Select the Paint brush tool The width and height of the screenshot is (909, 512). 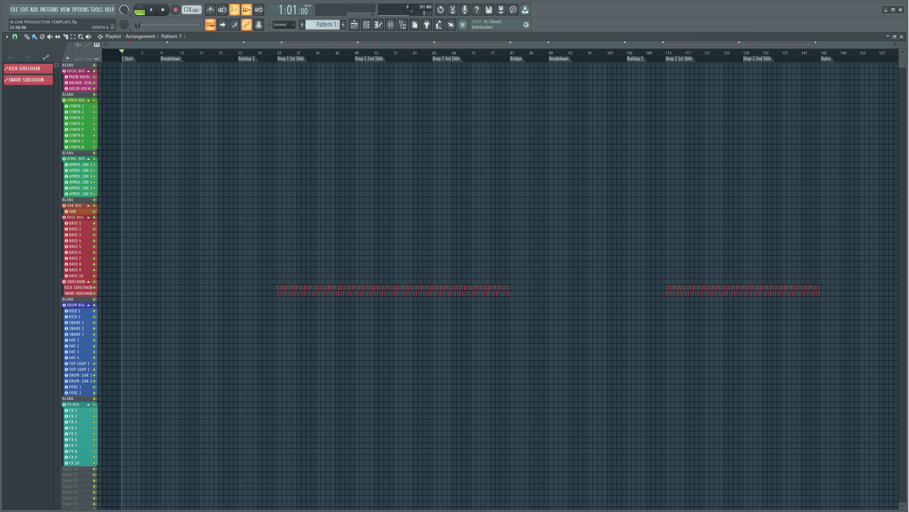point(34,37)
